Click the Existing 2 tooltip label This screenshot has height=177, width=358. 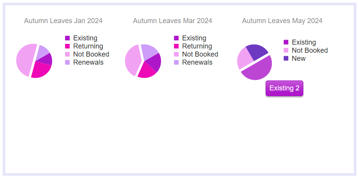pyautogui.click(x=284, y=88)
